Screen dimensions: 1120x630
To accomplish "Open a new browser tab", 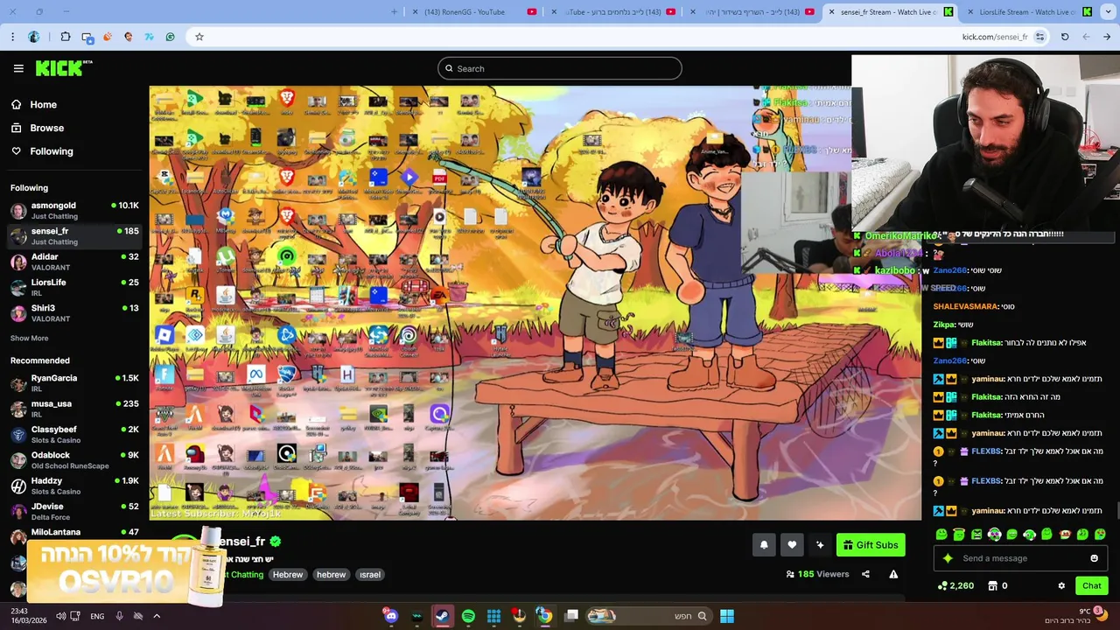I will point(394,11).
